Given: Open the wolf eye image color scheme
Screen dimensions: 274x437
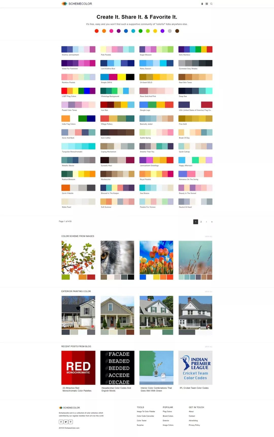Looking at the screenshot, I should point(117,260).
